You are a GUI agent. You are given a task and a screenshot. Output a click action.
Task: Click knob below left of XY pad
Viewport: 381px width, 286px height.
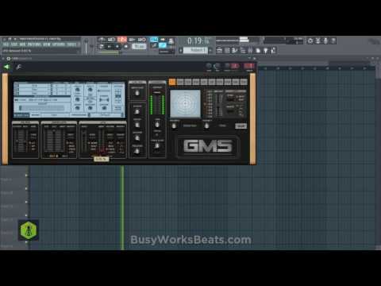(174, 126)
